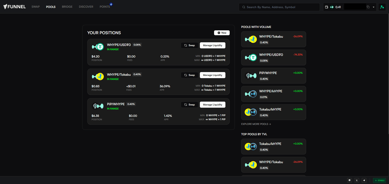This screenshot has width=389, height=184.
Task: Manage Liquidity for the WHYPE/USD₮0 position
Action: point(212,45)
